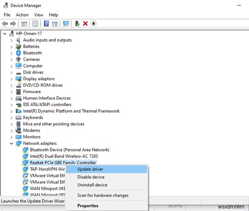249x211 pixels.
Task: Collapse the Network adapters category
Action: point(11,143)
